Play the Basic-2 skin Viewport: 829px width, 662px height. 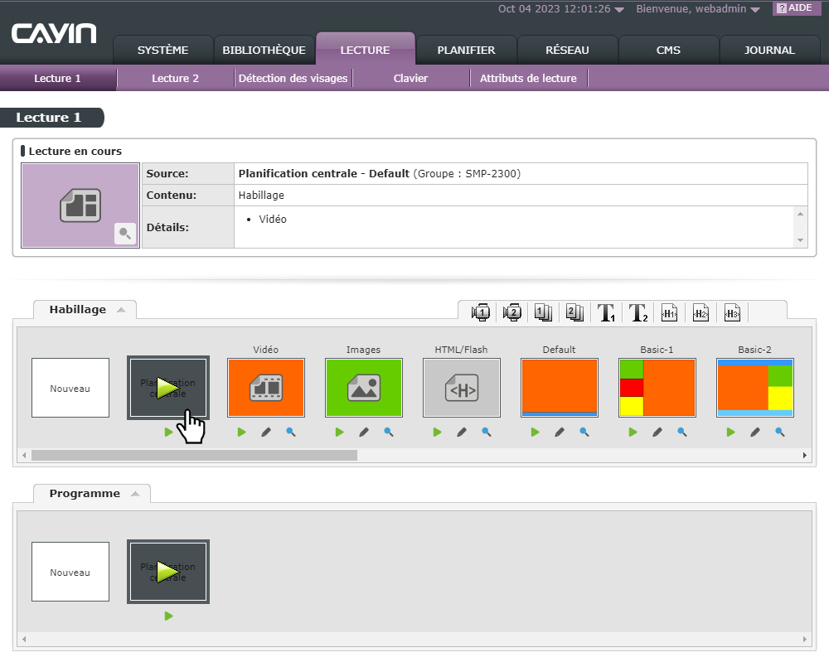[x=730, y=432]
